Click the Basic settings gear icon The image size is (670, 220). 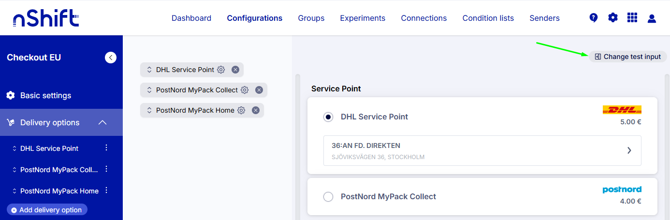coord(11,95)
